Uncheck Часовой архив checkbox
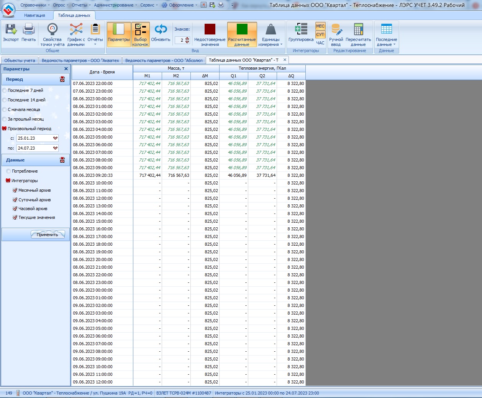The image size is (482, 398). (x=15, y=209)
